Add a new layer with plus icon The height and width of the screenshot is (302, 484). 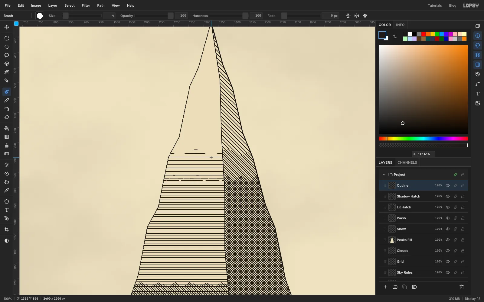coord(385,287)
